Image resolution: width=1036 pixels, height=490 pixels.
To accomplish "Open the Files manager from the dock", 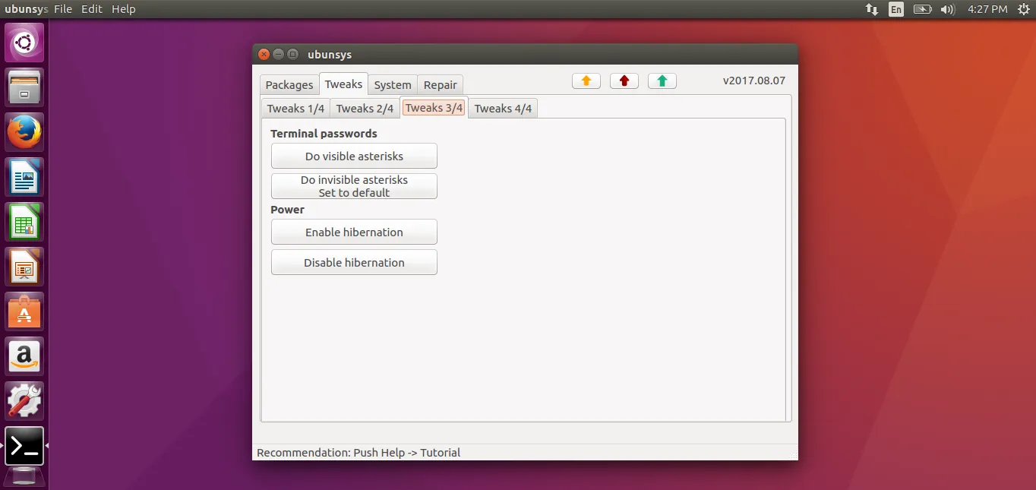I will click(x=24, y=87).
